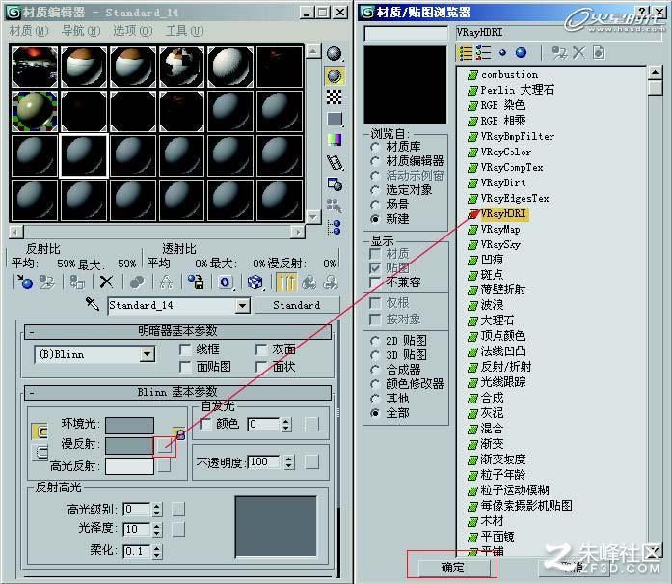672x584 pixels.
Task: Click the 高光反射 color swatch
Action: click(x=129, y=466)
